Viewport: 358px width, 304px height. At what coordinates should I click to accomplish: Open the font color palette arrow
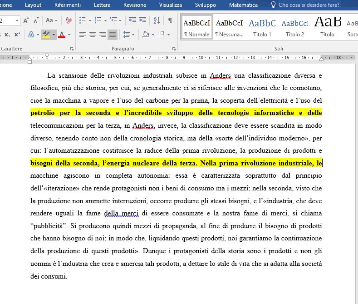pos(69,35)
